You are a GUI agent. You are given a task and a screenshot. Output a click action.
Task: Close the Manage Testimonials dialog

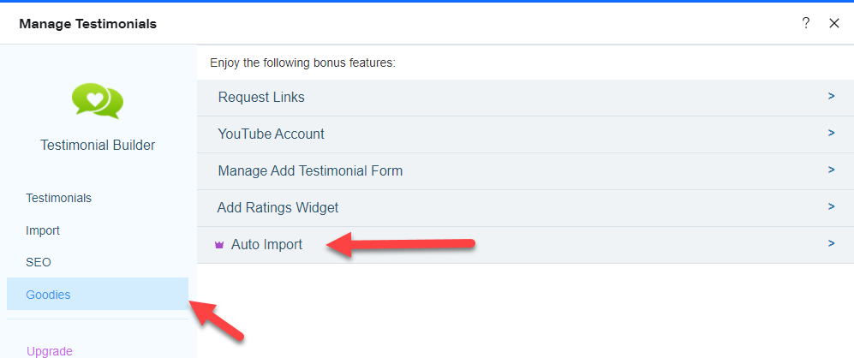833,23
